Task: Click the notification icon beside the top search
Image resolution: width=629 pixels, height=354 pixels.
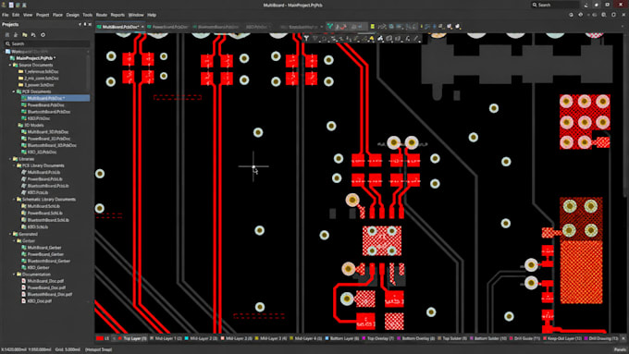Action: point(586,5)
